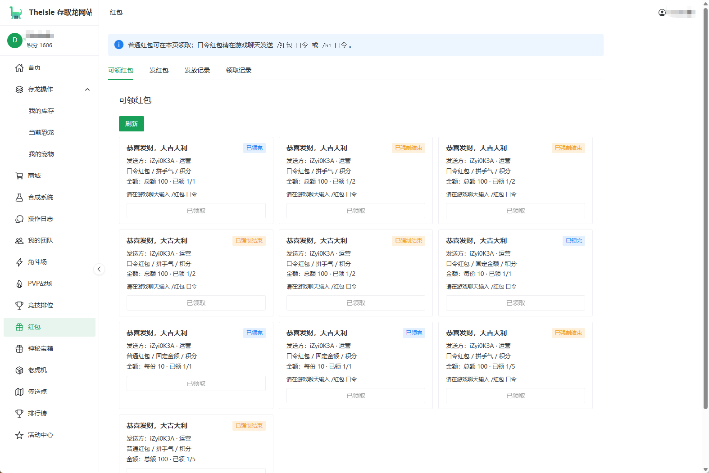Click the page vertical scrollbar thumb

tap(705, 208)
